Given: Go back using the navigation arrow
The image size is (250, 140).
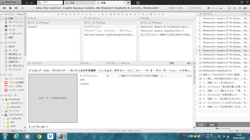Looking at the screenshot, I should point(27,3).
